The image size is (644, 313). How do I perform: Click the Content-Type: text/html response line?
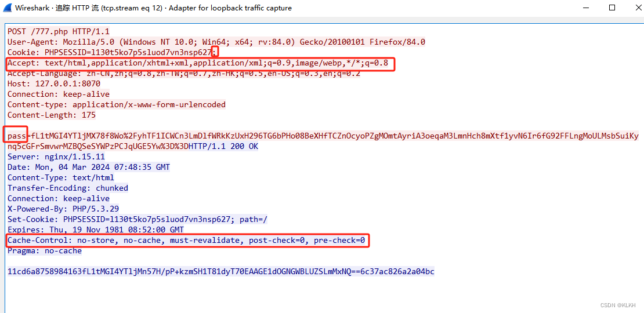[61, 177]
